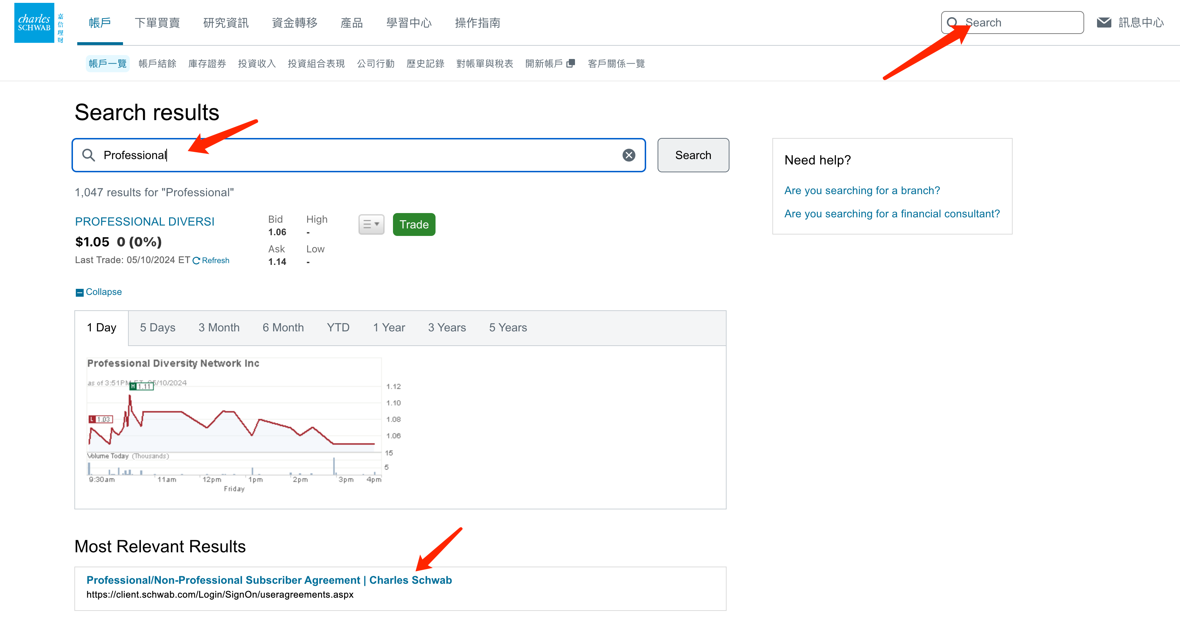The width and height of the screenshot is (1180, 627).
Task: Open PROFESSIONAL DIVERSI quote link
Action: click(145, 222)
